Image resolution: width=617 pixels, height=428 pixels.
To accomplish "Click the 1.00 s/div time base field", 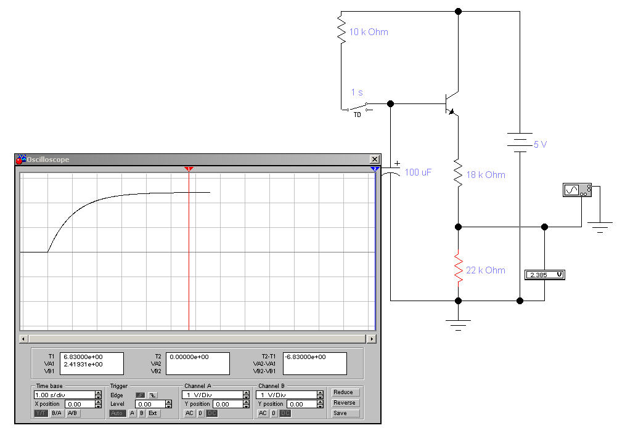I will pos(65,395).
